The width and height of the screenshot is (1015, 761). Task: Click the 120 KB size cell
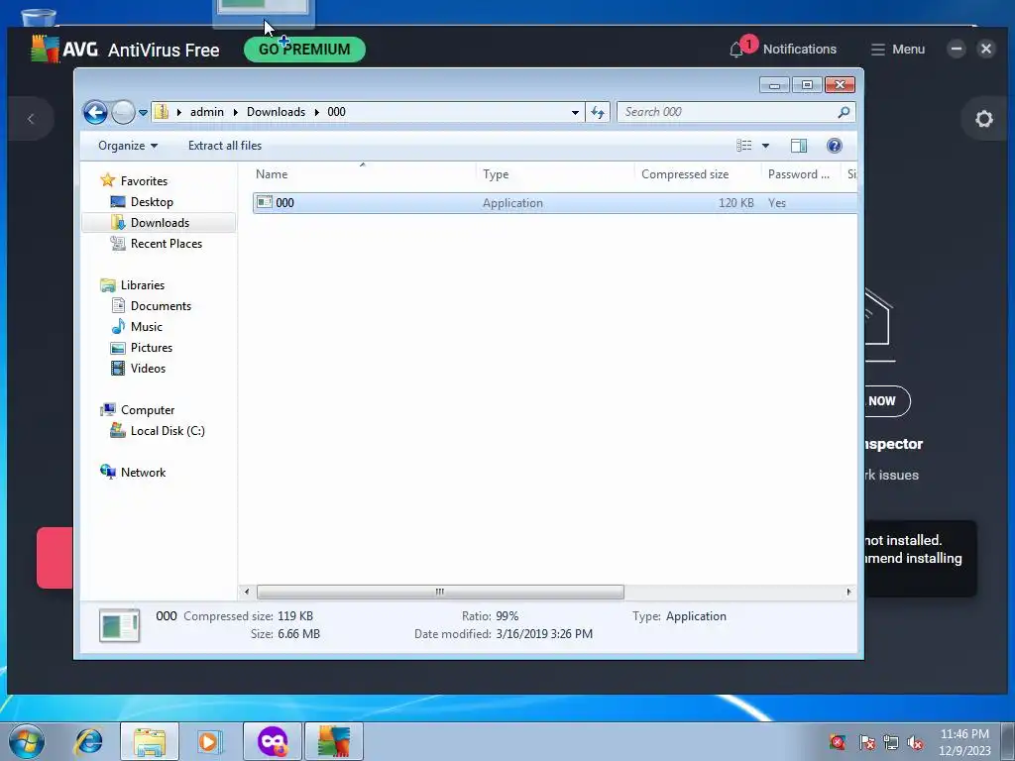(736, 202)
